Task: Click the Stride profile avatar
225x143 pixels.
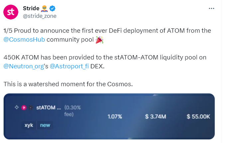Action: click(11, 12)
